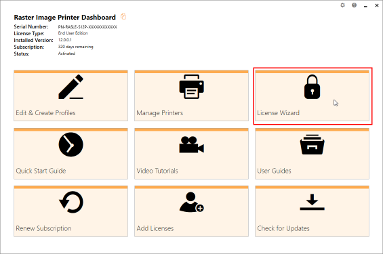Click the download arrow icon on Check for Updates
Viewport: 383px width, 254px height.
coord(312,203)
